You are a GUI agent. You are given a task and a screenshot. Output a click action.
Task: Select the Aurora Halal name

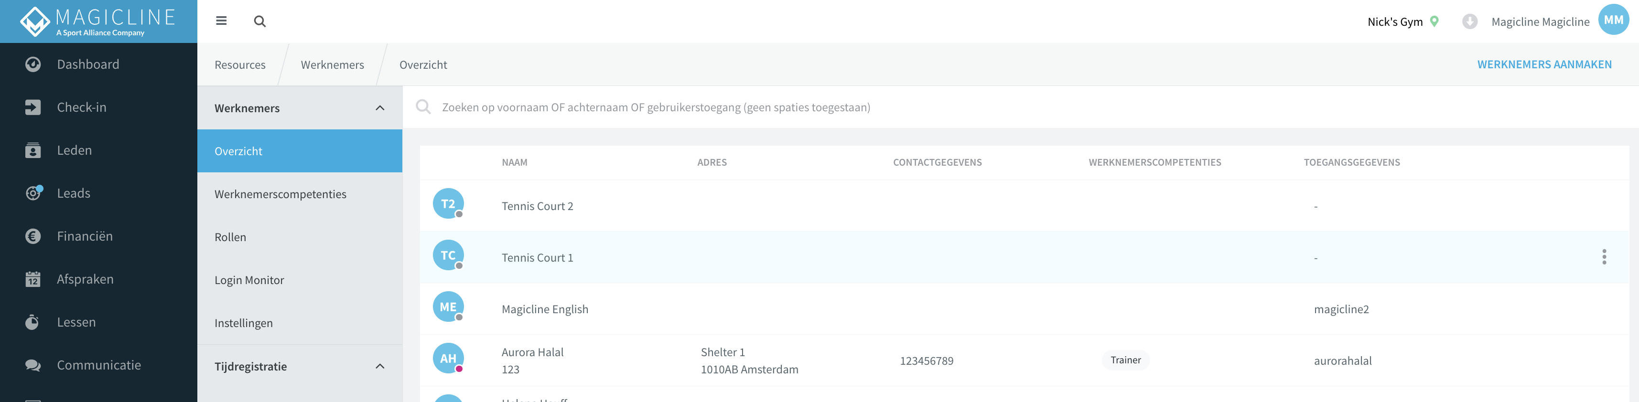pyautogui.click(x=532, y=352)
